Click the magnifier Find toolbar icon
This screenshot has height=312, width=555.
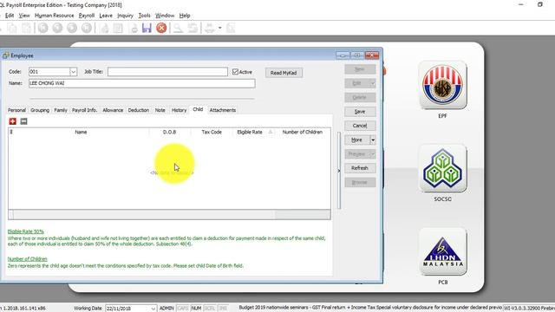[x=178, y=28]
